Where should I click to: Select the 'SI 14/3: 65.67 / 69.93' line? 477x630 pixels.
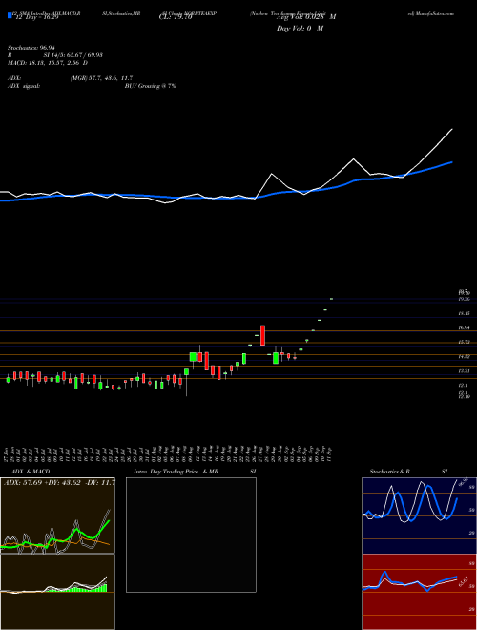(73, 55)
